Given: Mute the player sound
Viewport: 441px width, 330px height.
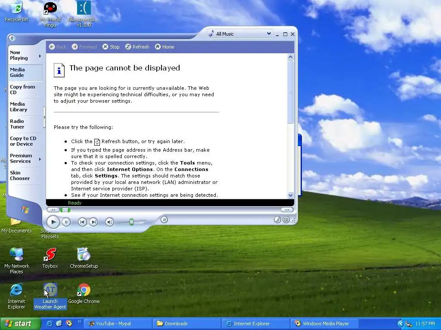Looking at the screenshot, I should coord(109,222).
